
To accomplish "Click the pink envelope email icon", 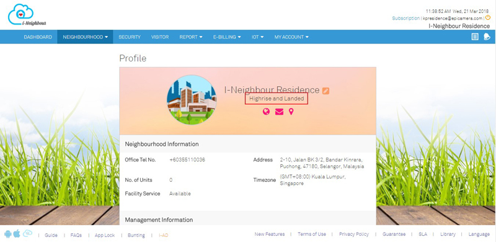I will [x=279, y=112].
